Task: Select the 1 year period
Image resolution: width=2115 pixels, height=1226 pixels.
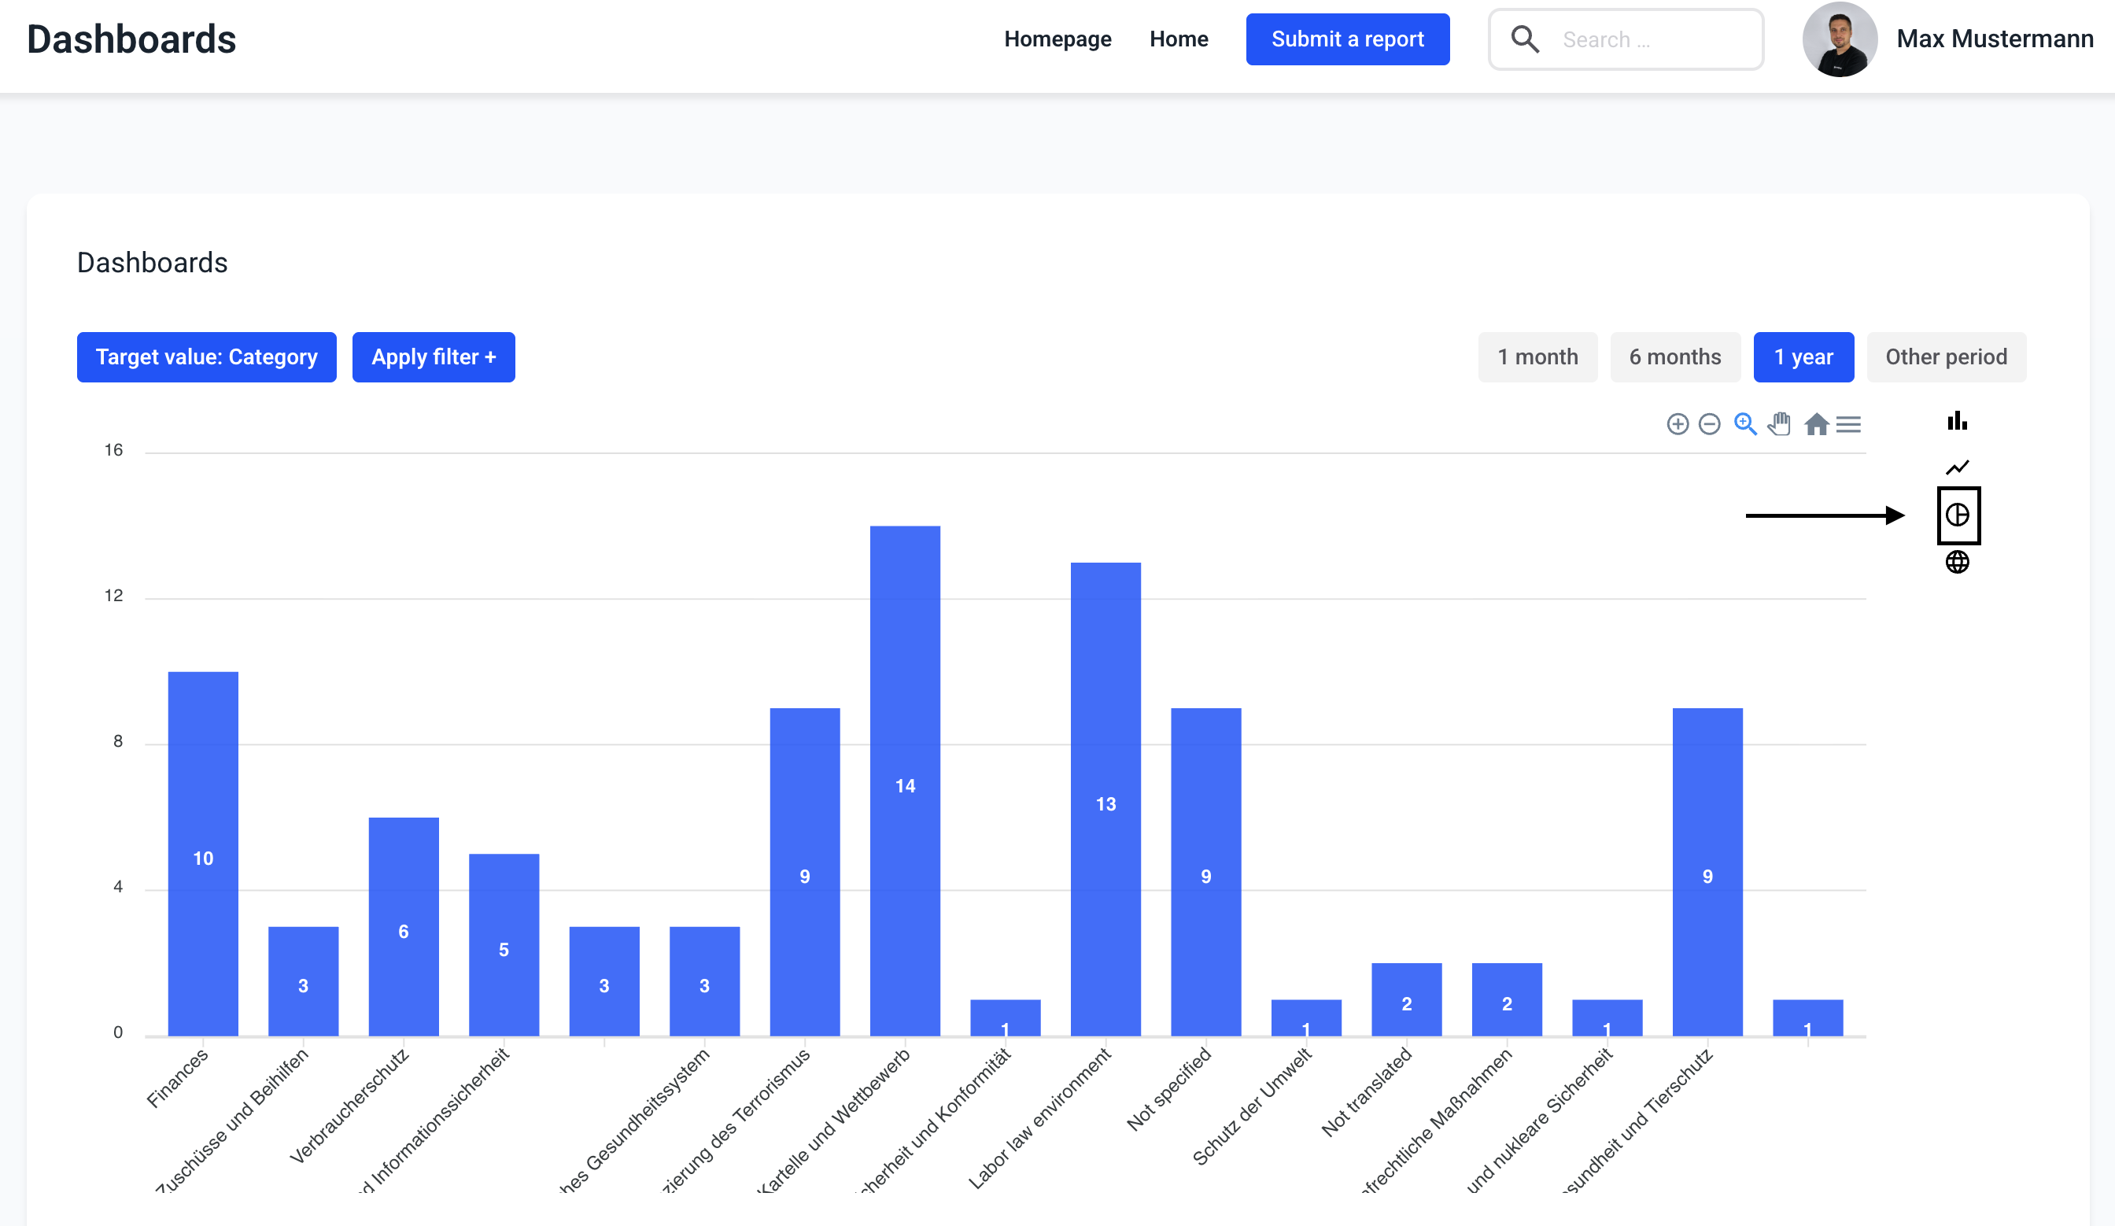Action: pyautogui.click(x=1803, y=356)
